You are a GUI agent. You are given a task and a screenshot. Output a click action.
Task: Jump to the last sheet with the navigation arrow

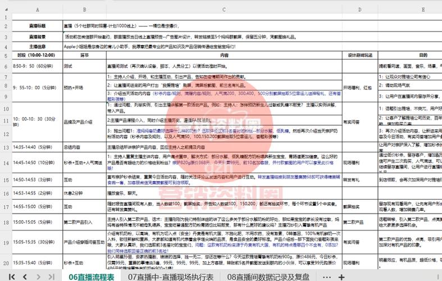51,277
